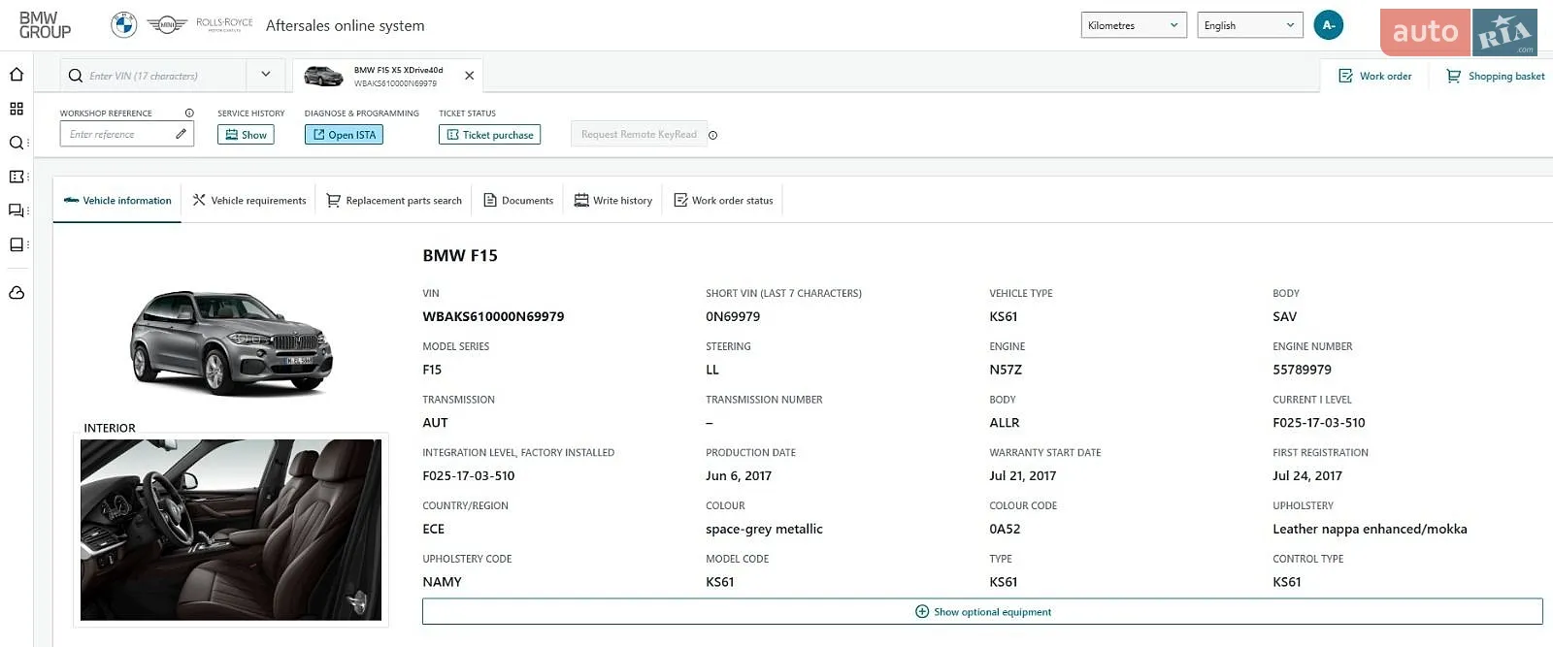
Task: Open the home icon in left sidebar
Action: 17,75
